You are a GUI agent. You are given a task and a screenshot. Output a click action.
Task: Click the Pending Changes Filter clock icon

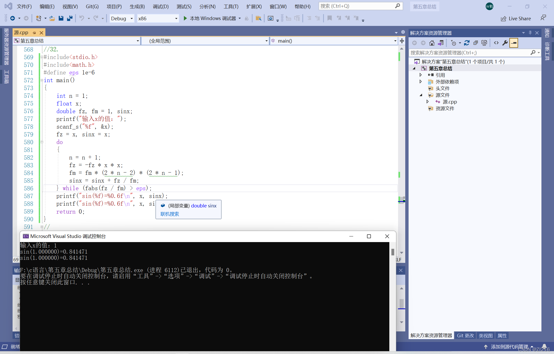point(453,43)
